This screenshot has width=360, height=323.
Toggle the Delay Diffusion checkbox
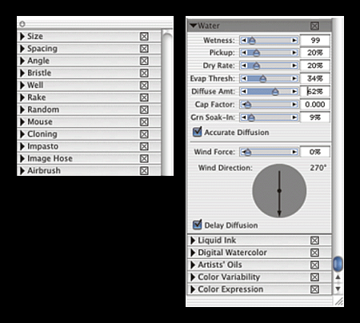(x=197, y=225)
